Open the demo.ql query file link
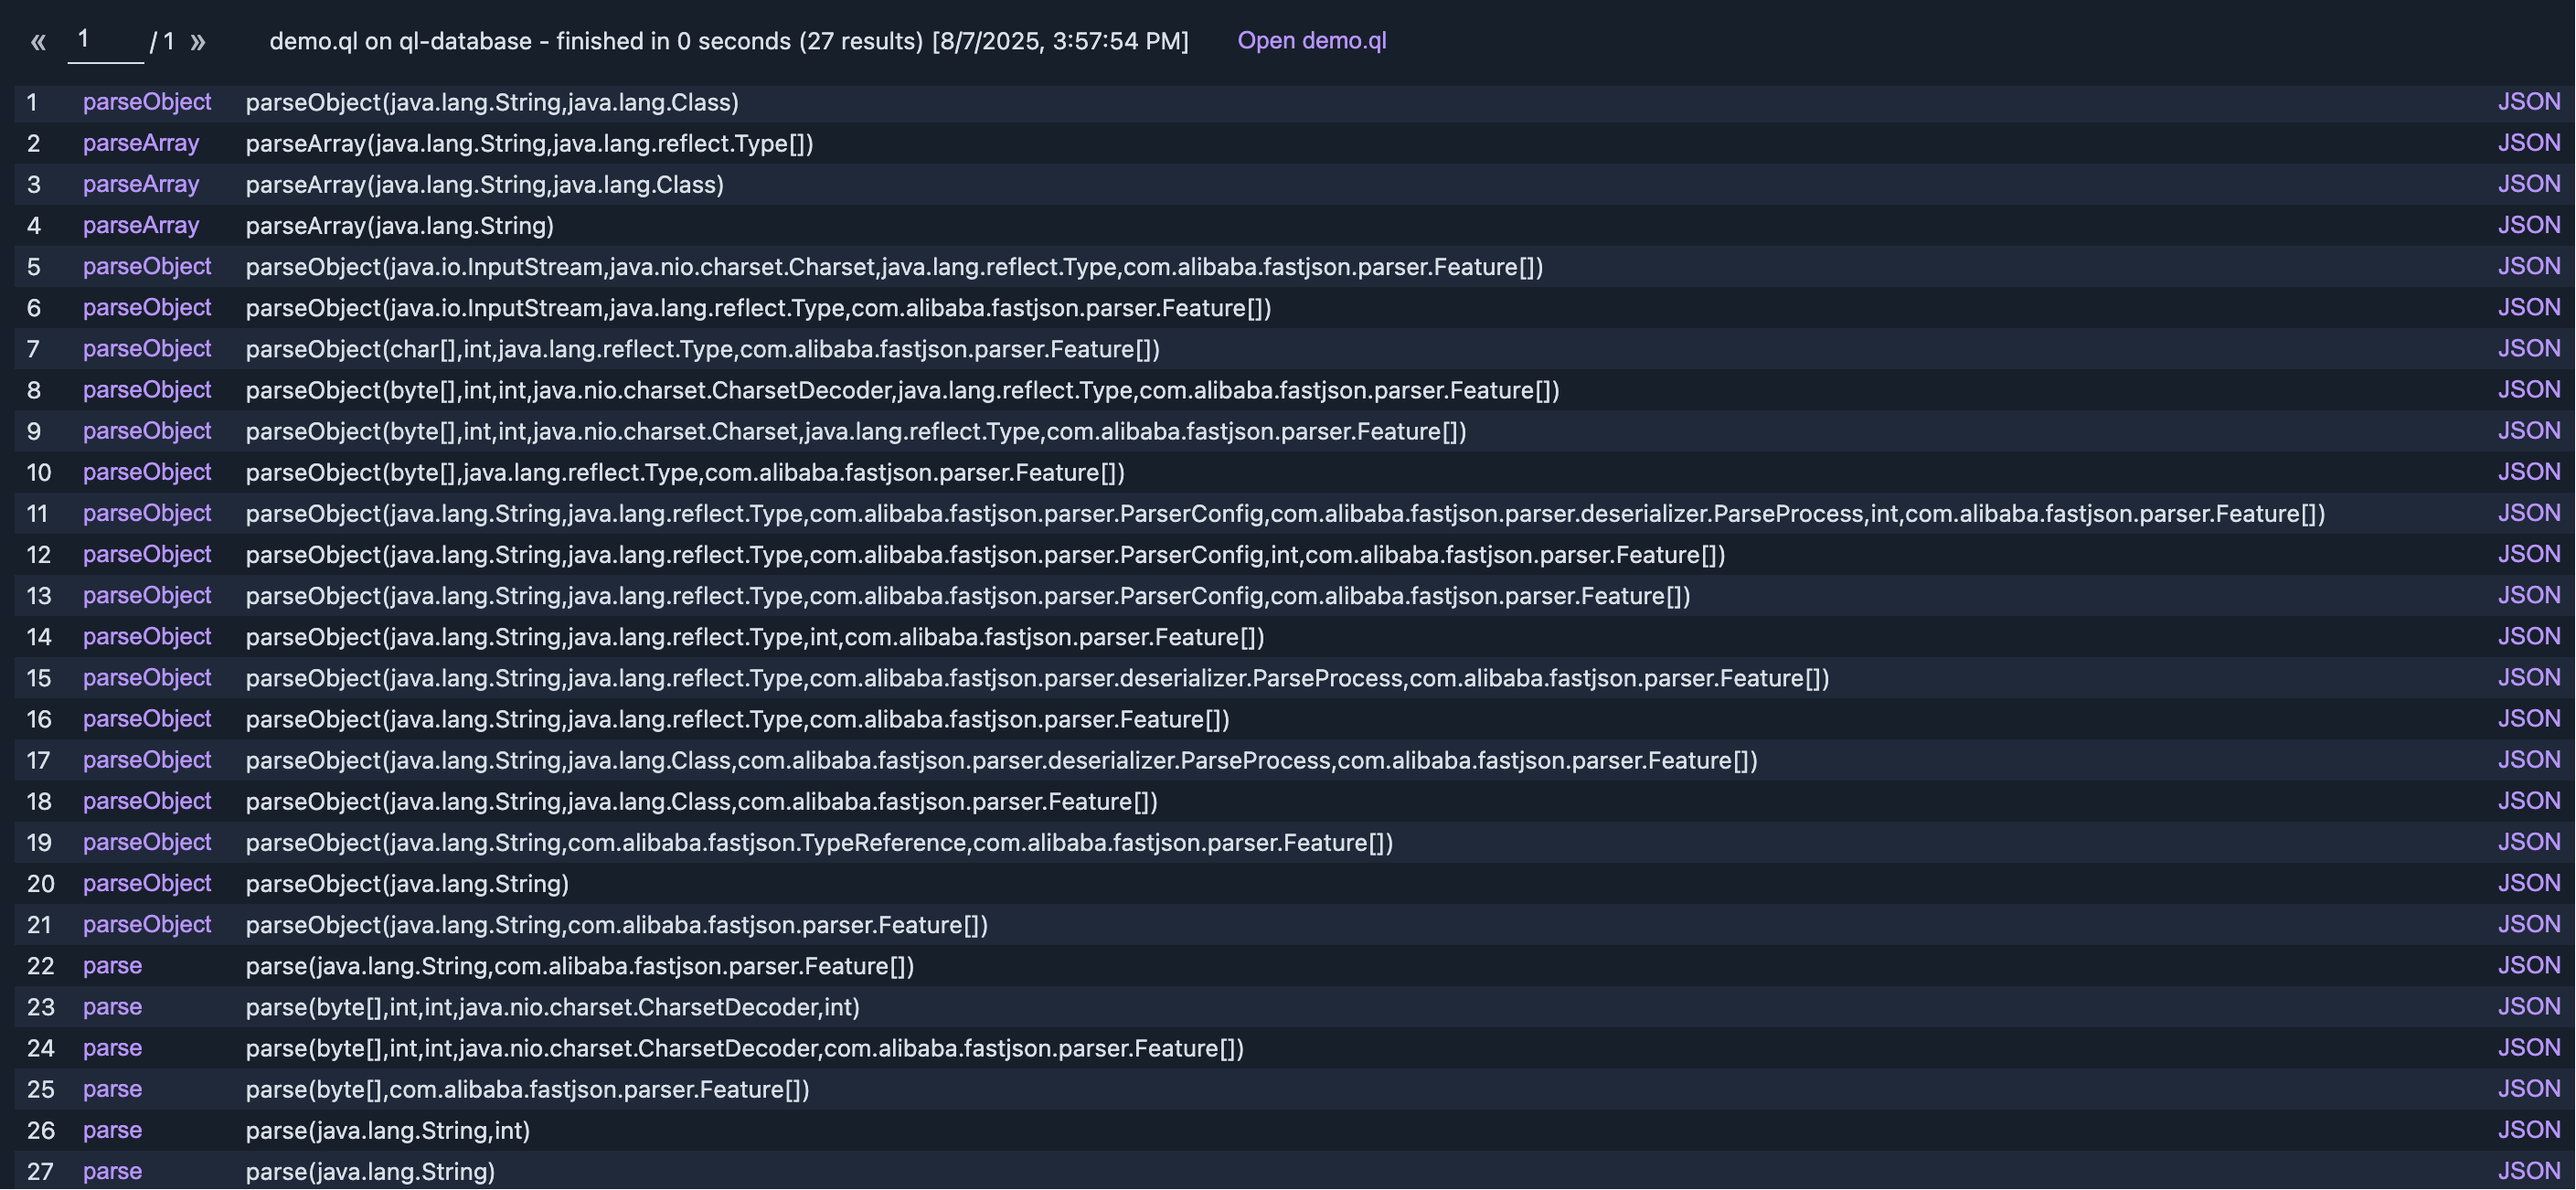Image resolution: width=2576 pixels, height=1190 pixels. pyautogui.click(x=1311, y=41)
